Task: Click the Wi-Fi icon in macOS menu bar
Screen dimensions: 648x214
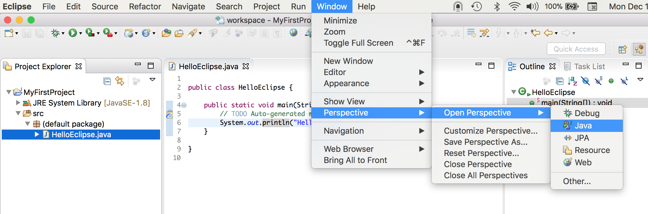Action: click(x=514, y=6)
